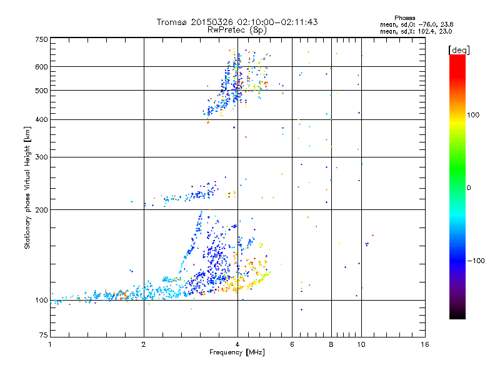500x375 pixels.
Task: Click the 200 km y-axis label
Action: click(x=41, y=210)
